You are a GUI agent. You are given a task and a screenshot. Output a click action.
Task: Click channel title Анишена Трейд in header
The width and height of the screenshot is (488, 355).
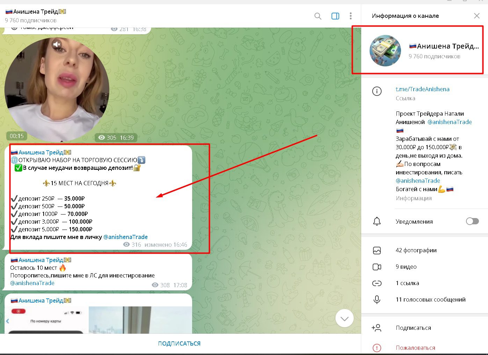[36, 12]
